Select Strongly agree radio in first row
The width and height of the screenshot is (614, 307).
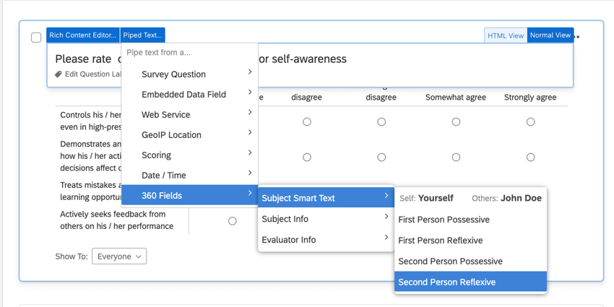pos(530,122)
